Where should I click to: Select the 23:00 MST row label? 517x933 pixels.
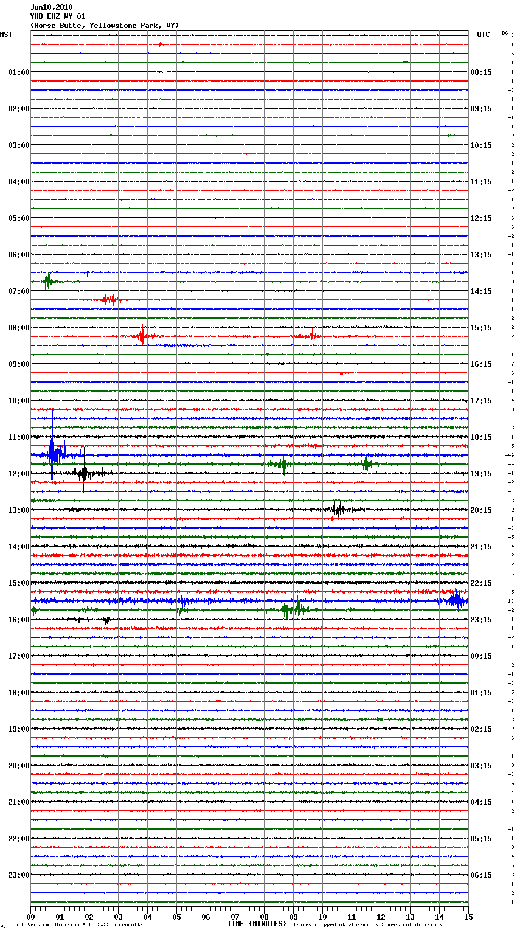[18, 875]
